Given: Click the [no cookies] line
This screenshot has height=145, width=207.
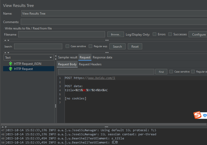Looking at the screenshot, I should click(76, 99).
